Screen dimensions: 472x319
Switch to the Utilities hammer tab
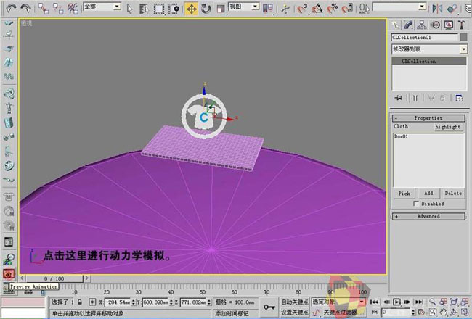click(461, 25)
